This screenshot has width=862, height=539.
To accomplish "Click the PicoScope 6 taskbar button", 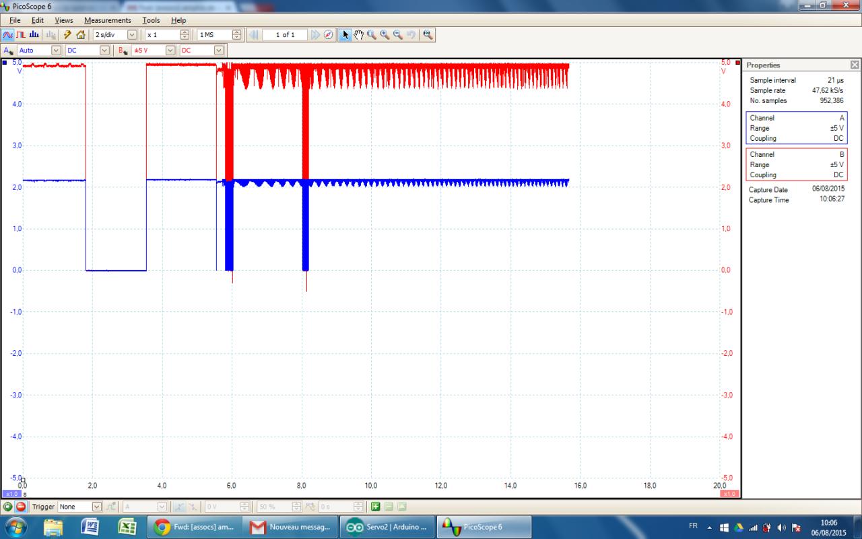I will pyautogui.click(x=484, y=527).
